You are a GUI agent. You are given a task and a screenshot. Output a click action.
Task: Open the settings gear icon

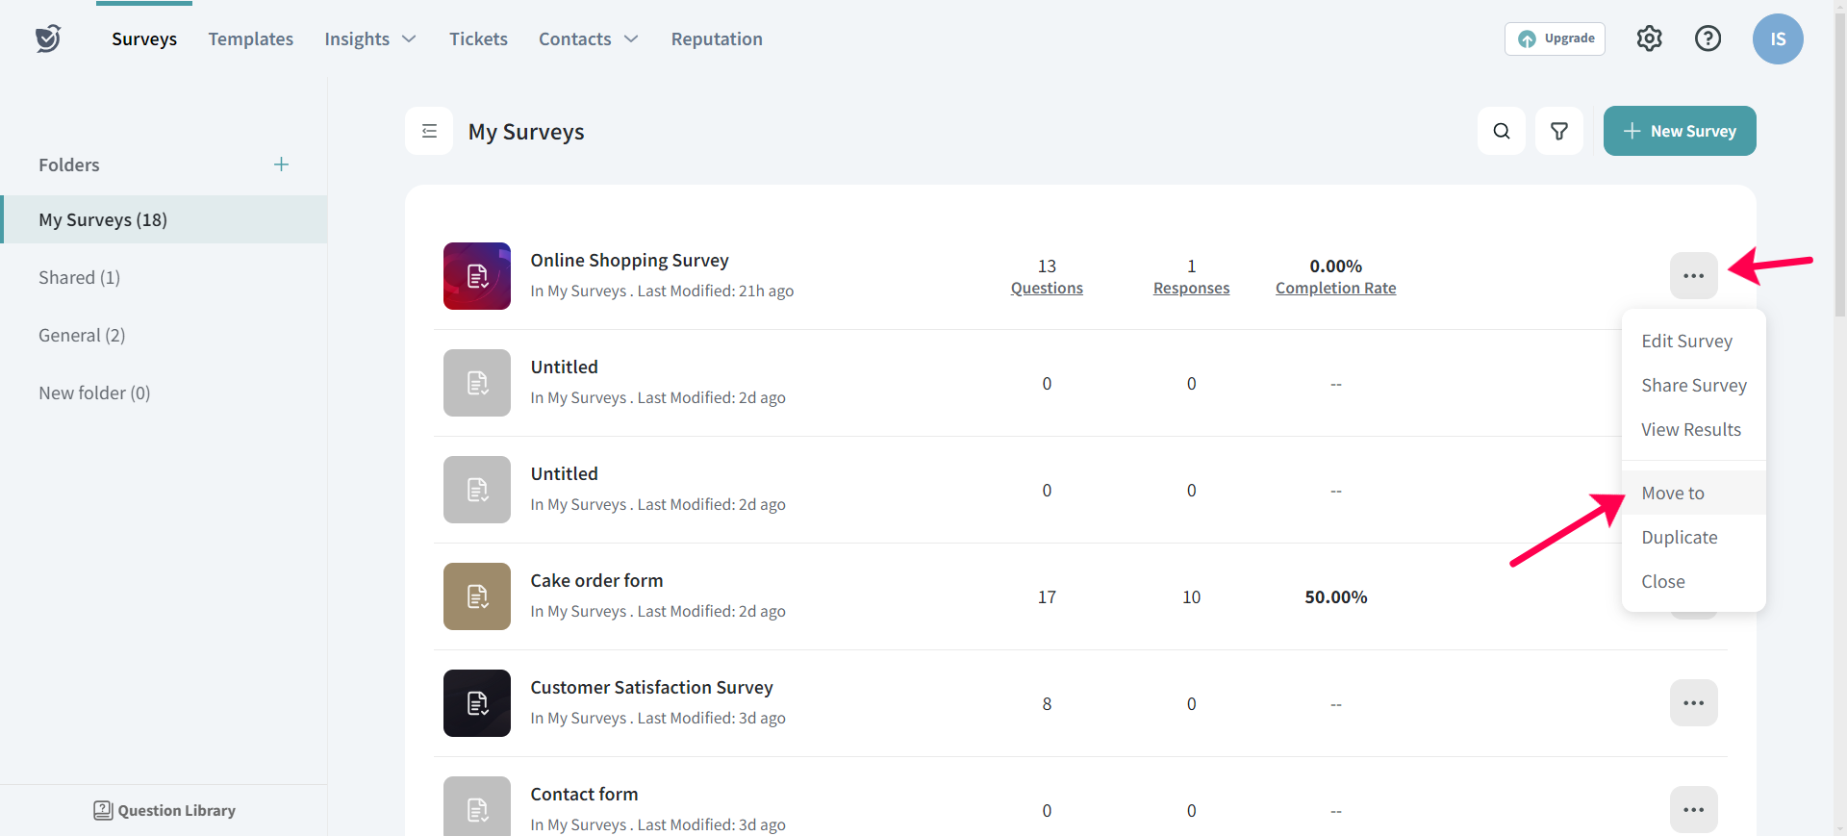(1649, 38)
